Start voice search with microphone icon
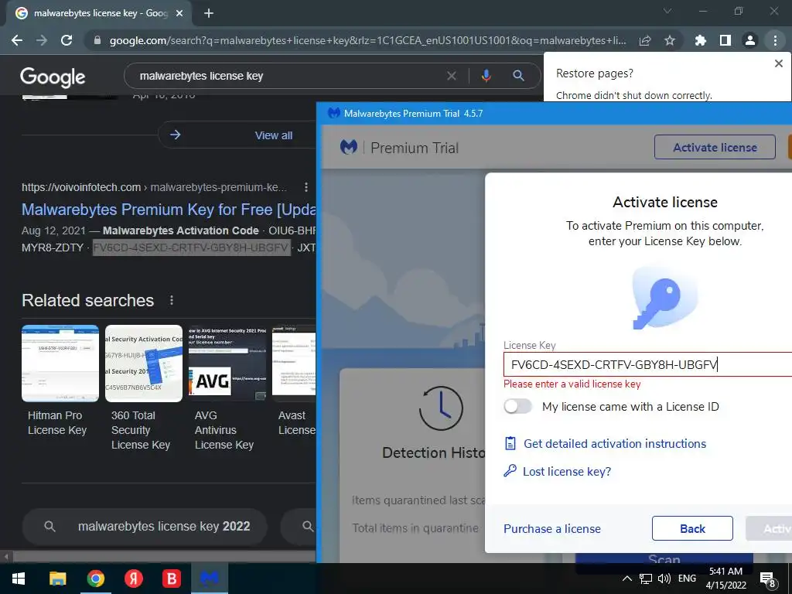 (x=486, y=76)
